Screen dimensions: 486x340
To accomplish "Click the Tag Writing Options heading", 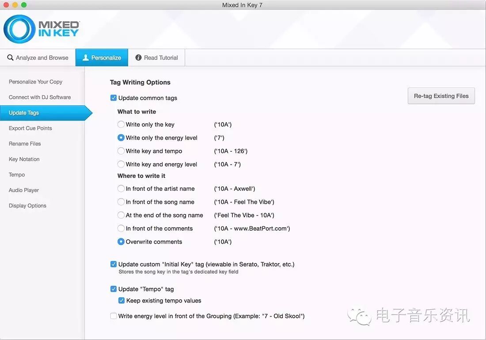I will (x=140, y=83).
